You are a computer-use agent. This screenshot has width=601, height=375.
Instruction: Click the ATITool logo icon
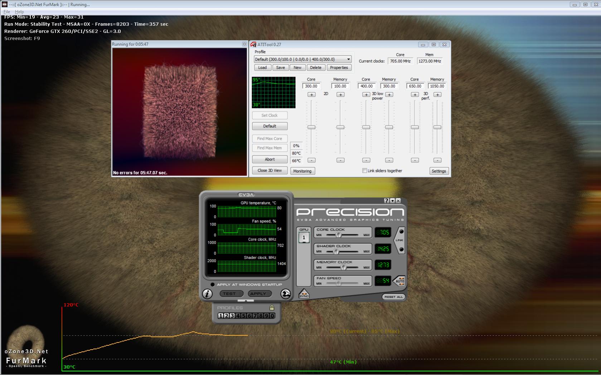tap(253, 45)
